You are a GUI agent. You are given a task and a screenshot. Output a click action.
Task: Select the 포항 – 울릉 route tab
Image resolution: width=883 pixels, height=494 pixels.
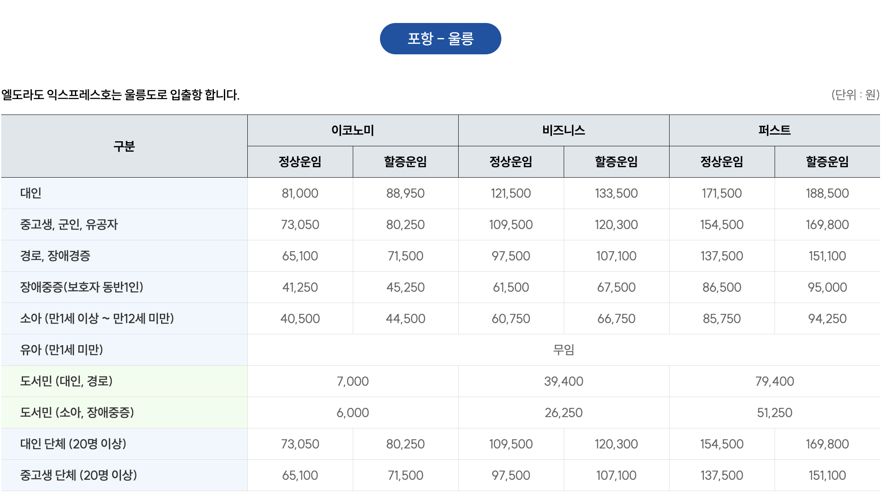tap(440, 38)
